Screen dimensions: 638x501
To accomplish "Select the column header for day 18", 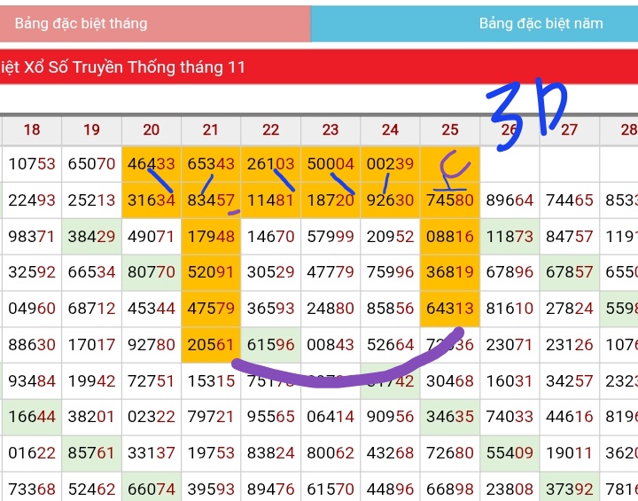I will pos(32,129).
